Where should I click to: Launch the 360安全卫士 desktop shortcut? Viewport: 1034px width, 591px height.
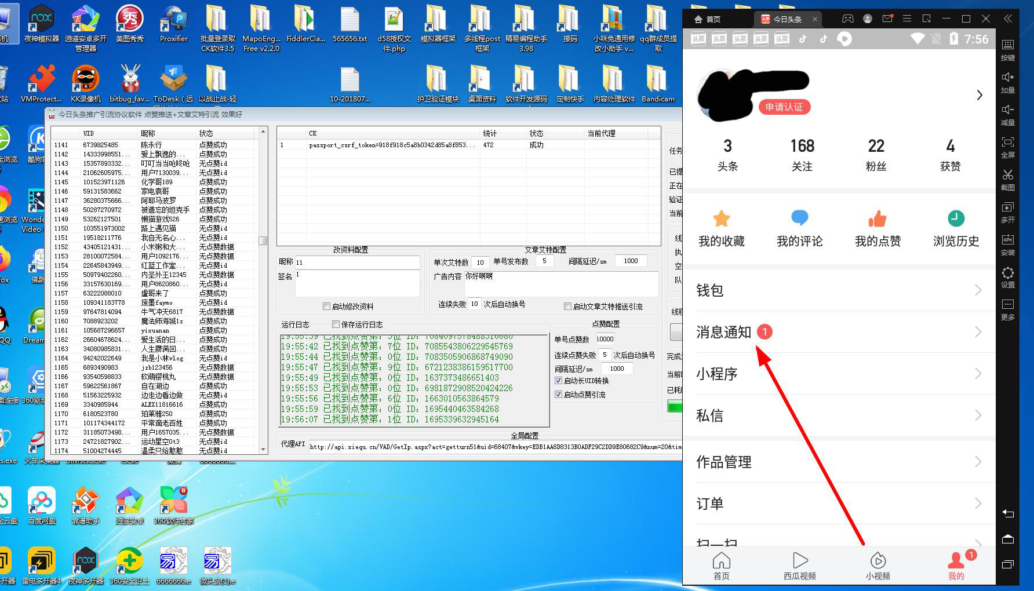click(130, 566)
